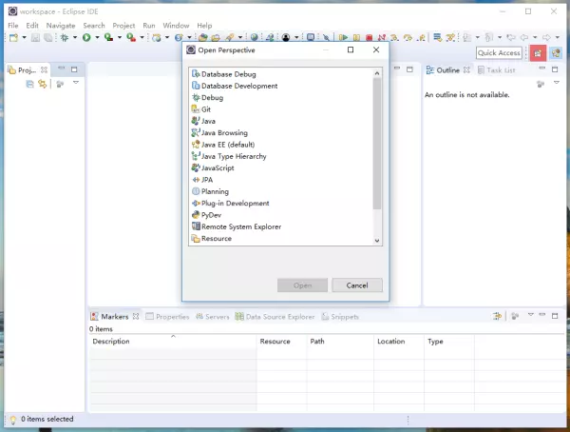Click the Open button in dialog
This screenshot has width=570, height=432.
coord(302,285)
